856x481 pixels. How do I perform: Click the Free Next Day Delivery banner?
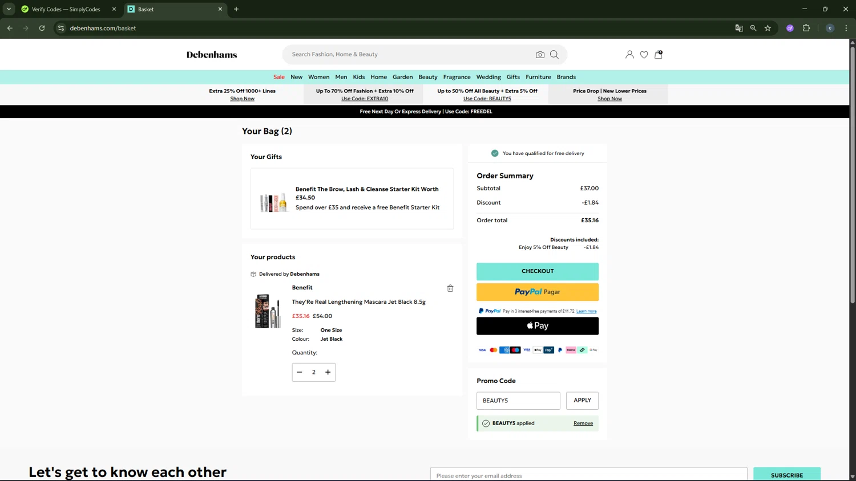coord(426,112)
